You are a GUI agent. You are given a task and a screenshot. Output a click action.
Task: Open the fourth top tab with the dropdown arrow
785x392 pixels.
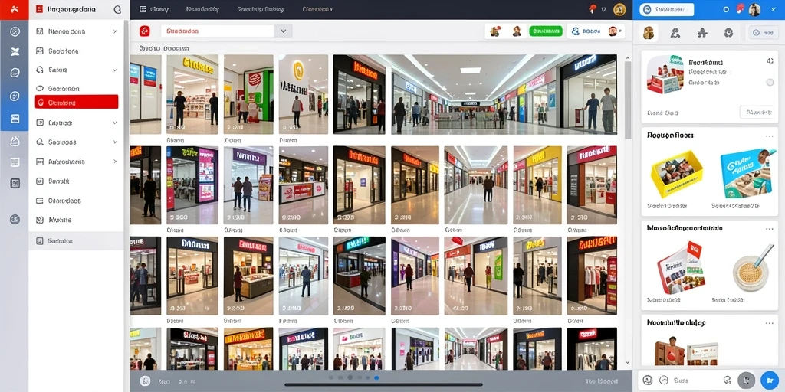click(317, 9)
